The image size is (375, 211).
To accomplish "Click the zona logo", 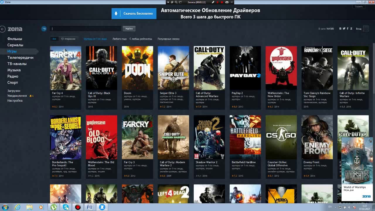I will (x=15, y=29).
